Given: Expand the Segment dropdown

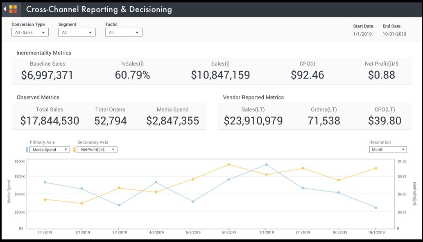Looking at the screenshot, I should 77,32.
